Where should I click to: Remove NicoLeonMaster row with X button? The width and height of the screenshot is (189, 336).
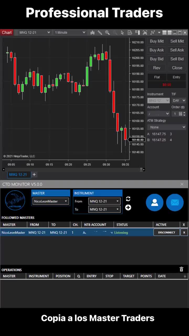(x=184, y=233)
